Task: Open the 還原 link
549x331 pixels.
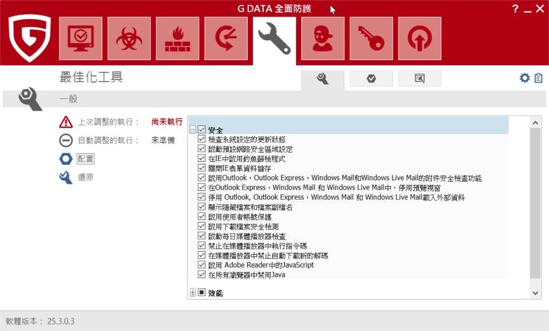Action: (x=86, y=178)
